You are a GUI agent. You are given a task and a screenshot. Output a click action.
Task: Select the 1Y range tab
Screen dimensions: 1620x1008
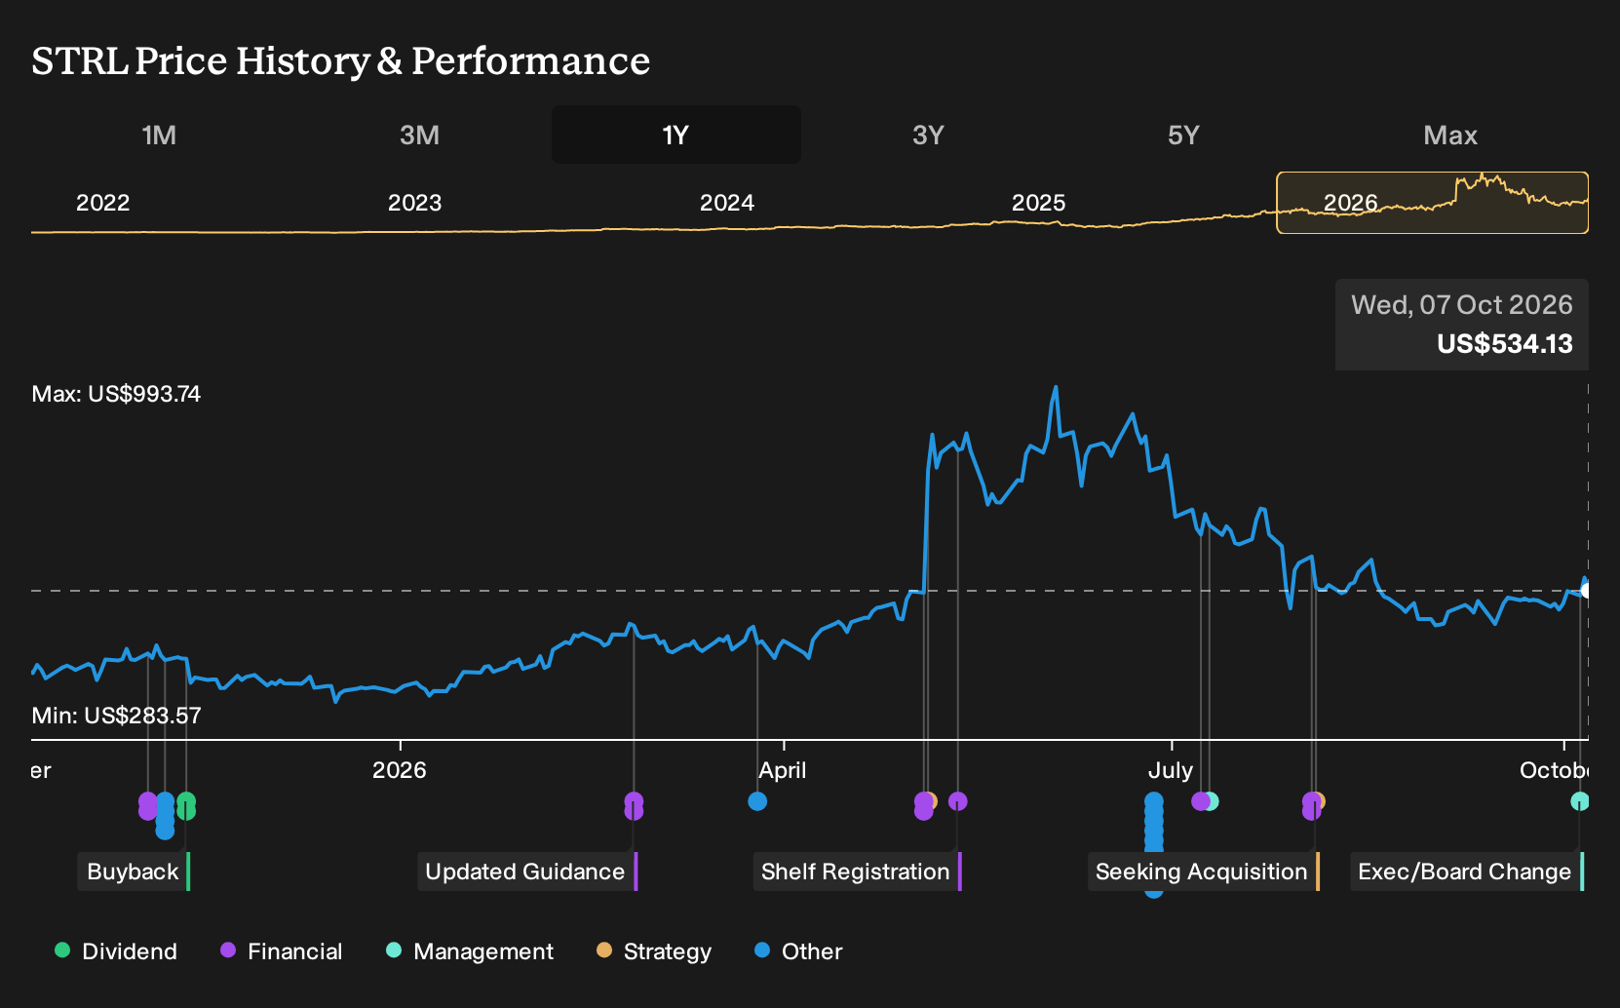point(676,135)
